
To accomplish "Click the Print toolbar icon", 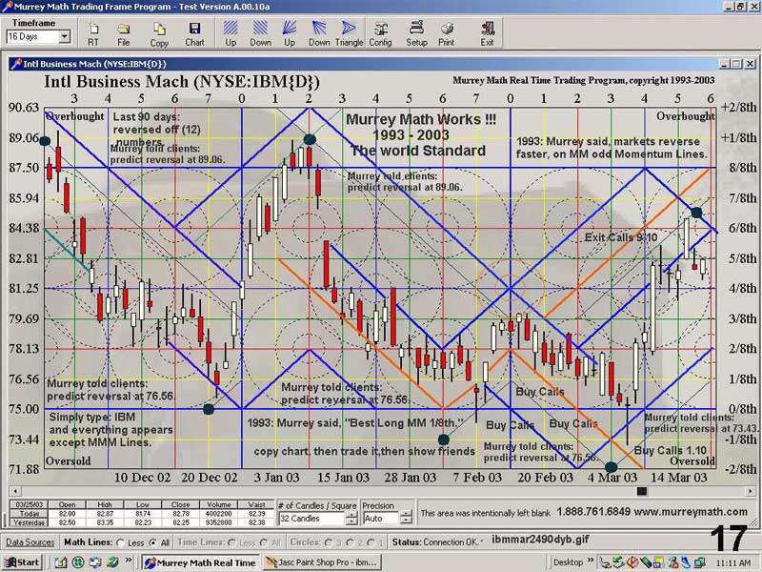I will pos(446,33).
